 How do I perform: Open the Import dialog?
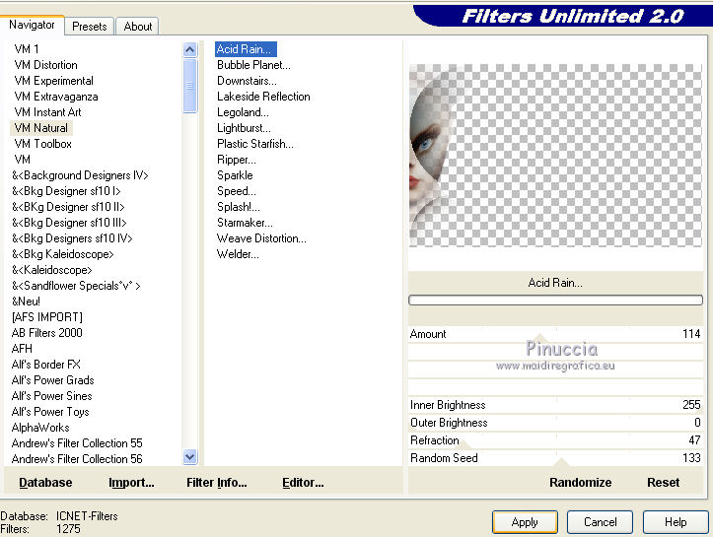pyautogui.click(x=131, y=483)
